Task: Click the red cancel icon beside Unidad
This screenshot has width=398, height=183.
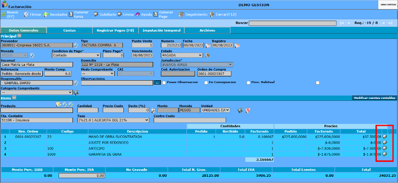Action: click(248, 110)
